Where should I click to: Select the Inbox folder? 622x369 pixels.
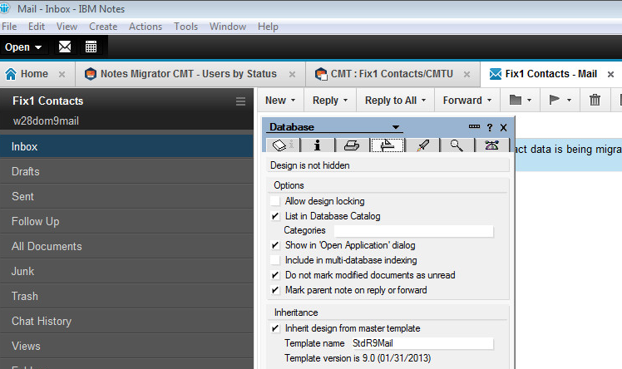(x=126, y=146)
